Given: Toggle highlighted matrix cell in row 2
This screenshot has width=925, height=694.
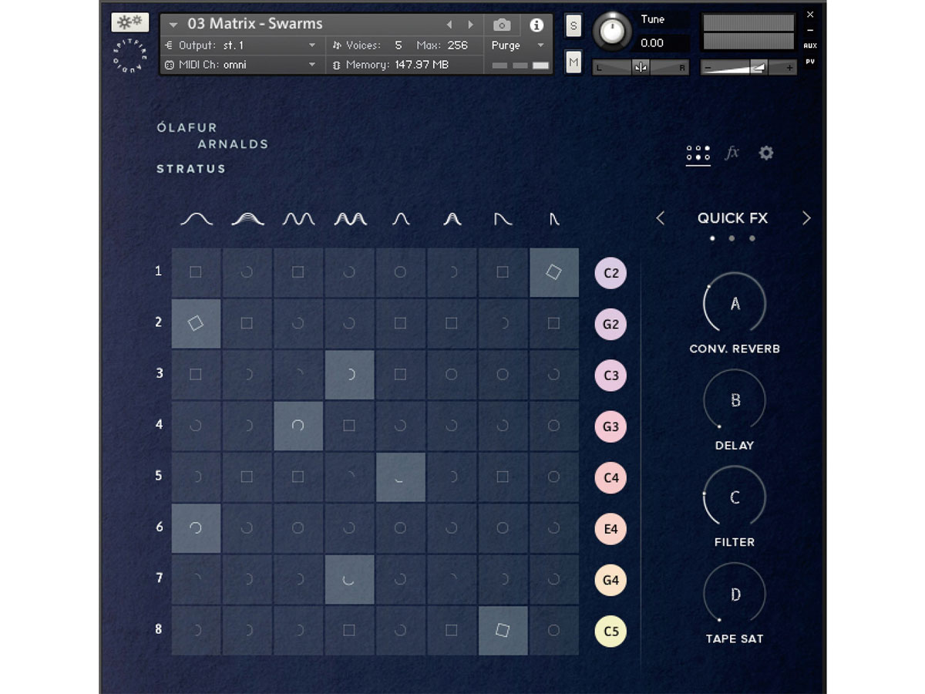Looking at the screenshot, I should coord(196,324).
